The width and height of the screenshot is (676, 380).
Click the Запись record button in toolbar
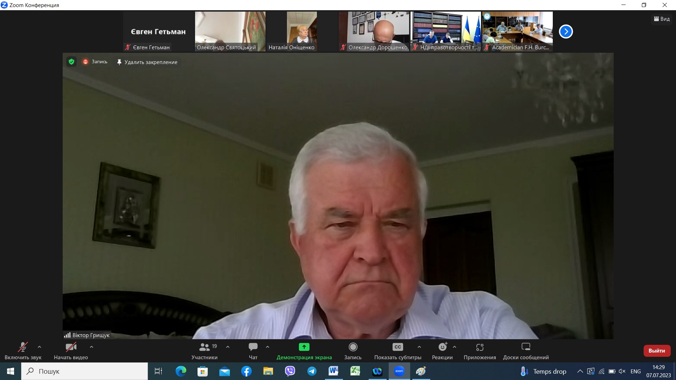[353, 347]
